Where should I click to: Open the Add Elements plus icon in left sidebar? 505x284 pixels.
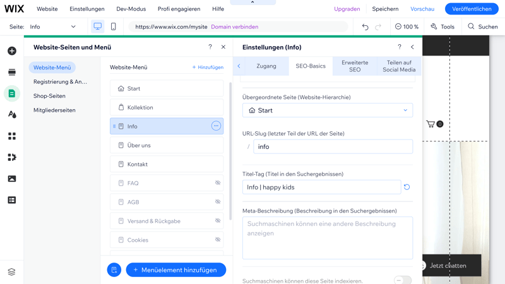click(x=11, y=51)
